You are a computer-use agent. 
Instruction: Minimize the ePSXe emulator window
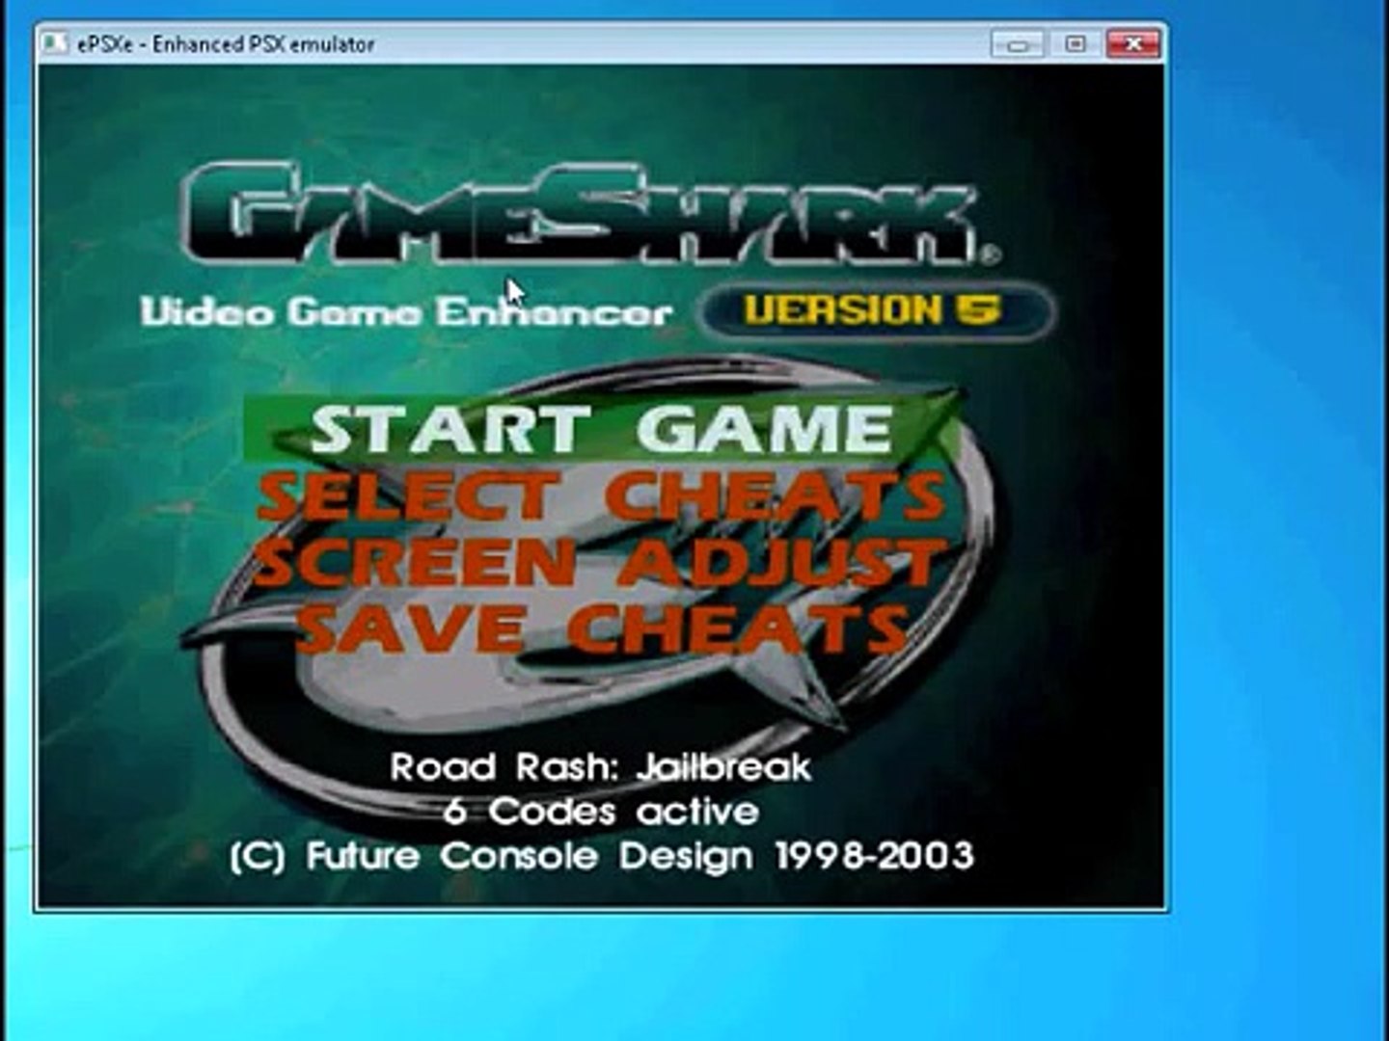[x=1017, y=43]
